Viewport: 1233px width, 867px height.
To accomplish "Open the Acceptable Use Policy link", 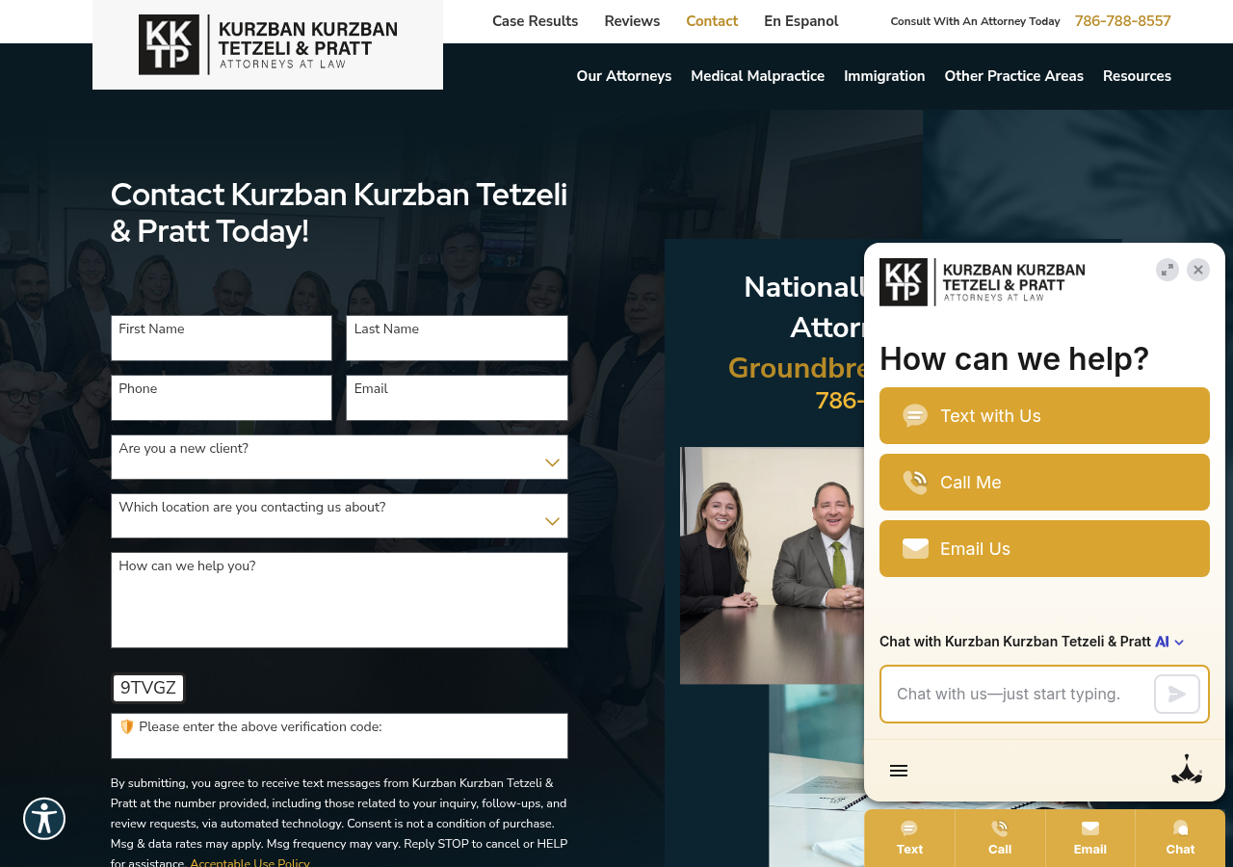I will 249,862.
